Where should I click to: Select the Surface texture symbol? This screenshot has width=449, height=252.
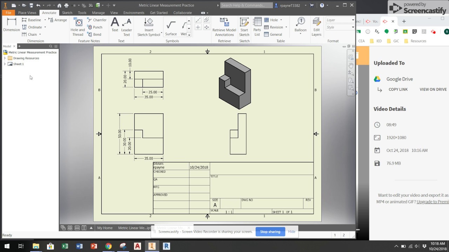click(x=171, y=27)
